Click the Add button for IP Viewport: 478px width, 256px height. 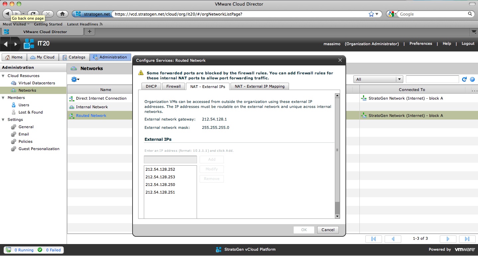pyautogui.click(x=212, y=159)
